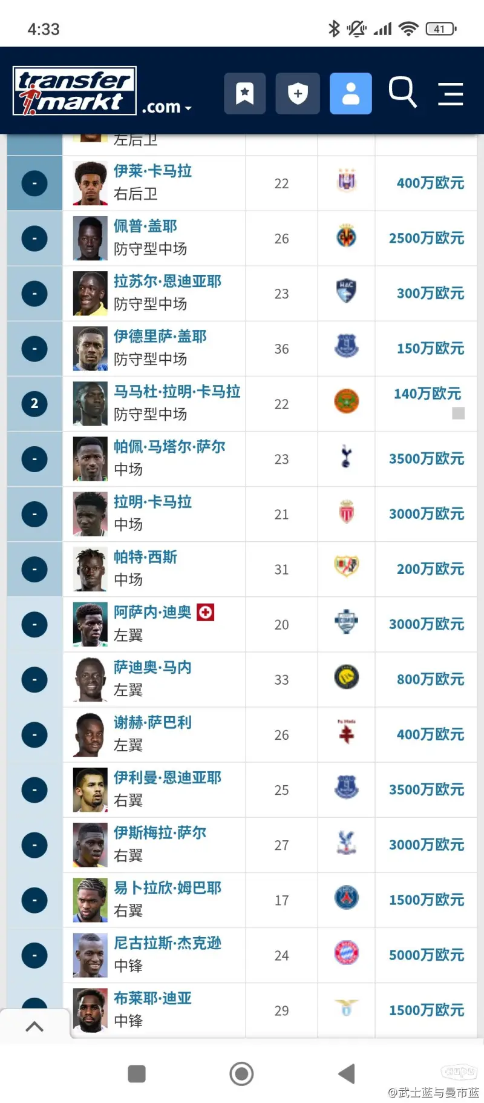Click Bayern Munich club crest
The width and height of the screenshot is (484, 1103).
tap(347, 953)
